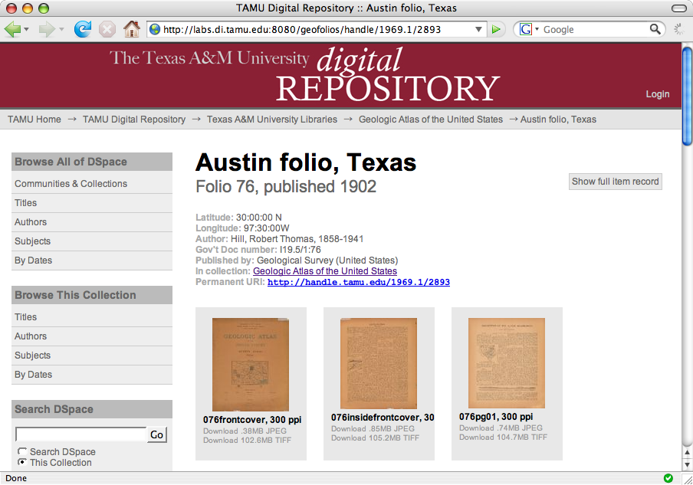This screenshot has height=485, width=693.
Task: Go to the Home page icon
Action: point(132,29)
